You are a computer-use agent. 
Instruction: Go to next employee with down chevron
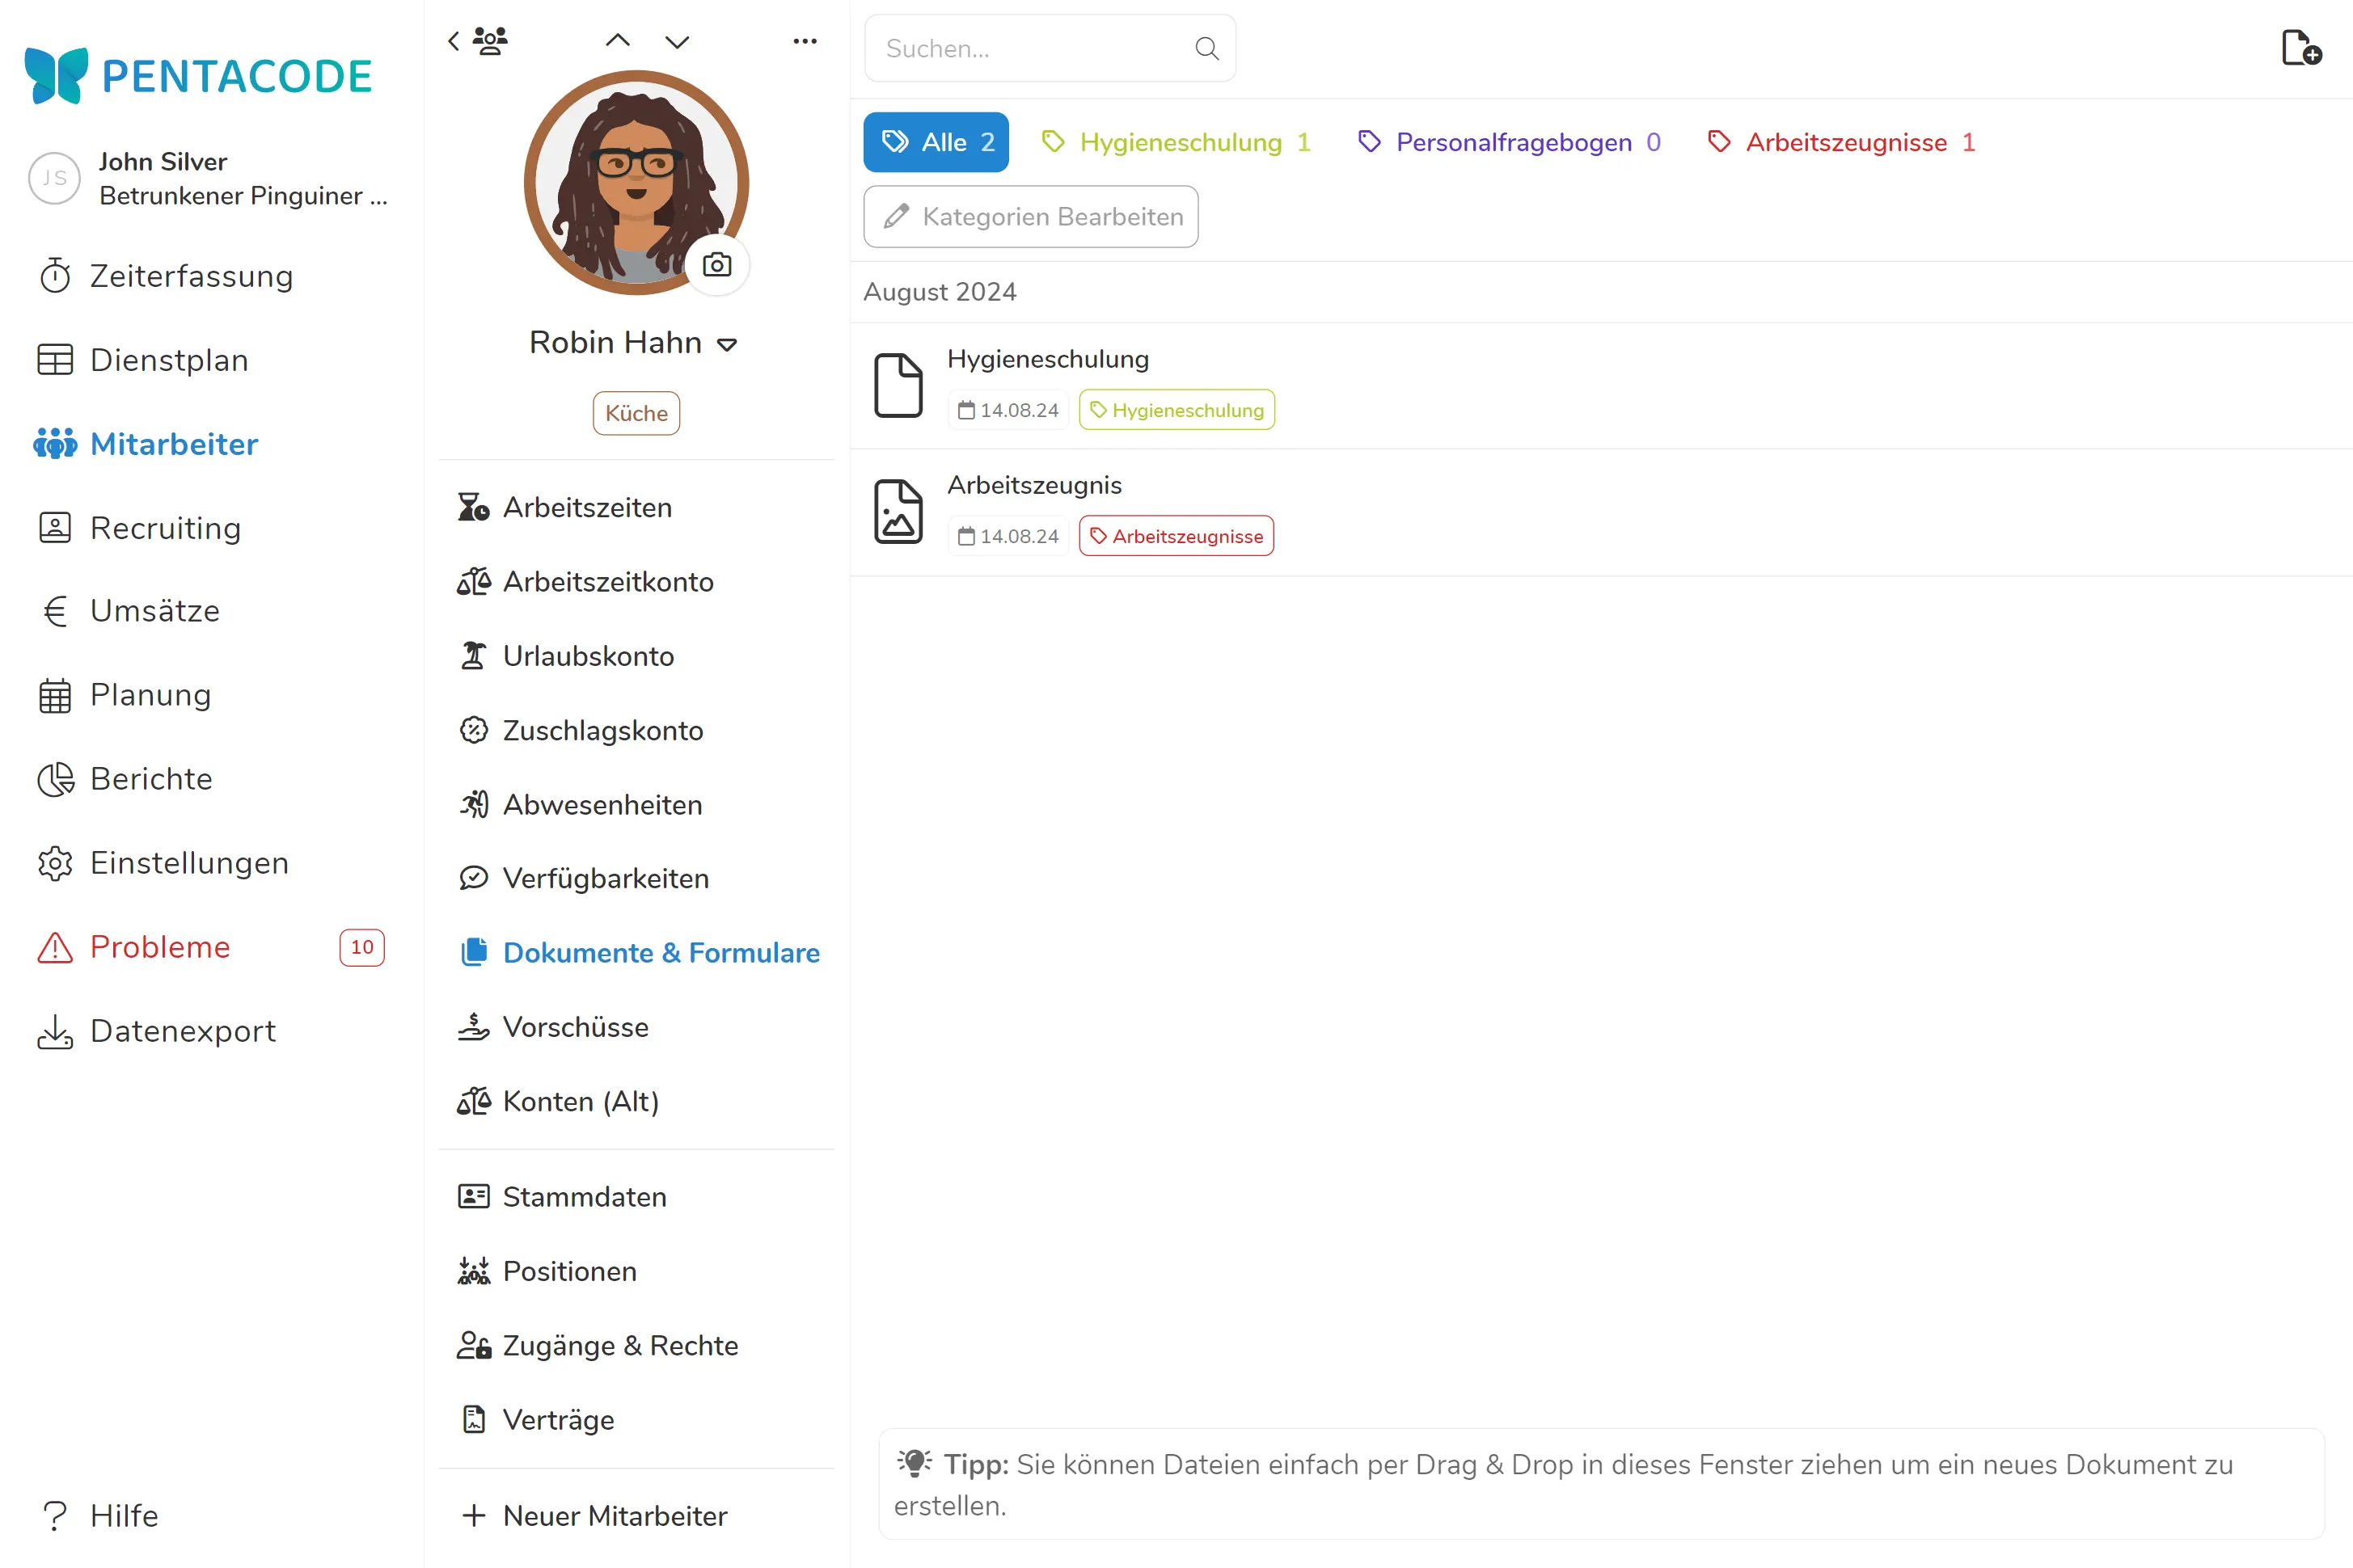(x=678, y=41)
